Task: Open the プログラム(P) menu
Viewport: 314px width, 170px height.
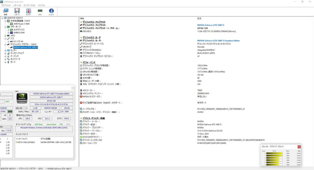Action: pos(6,5)
